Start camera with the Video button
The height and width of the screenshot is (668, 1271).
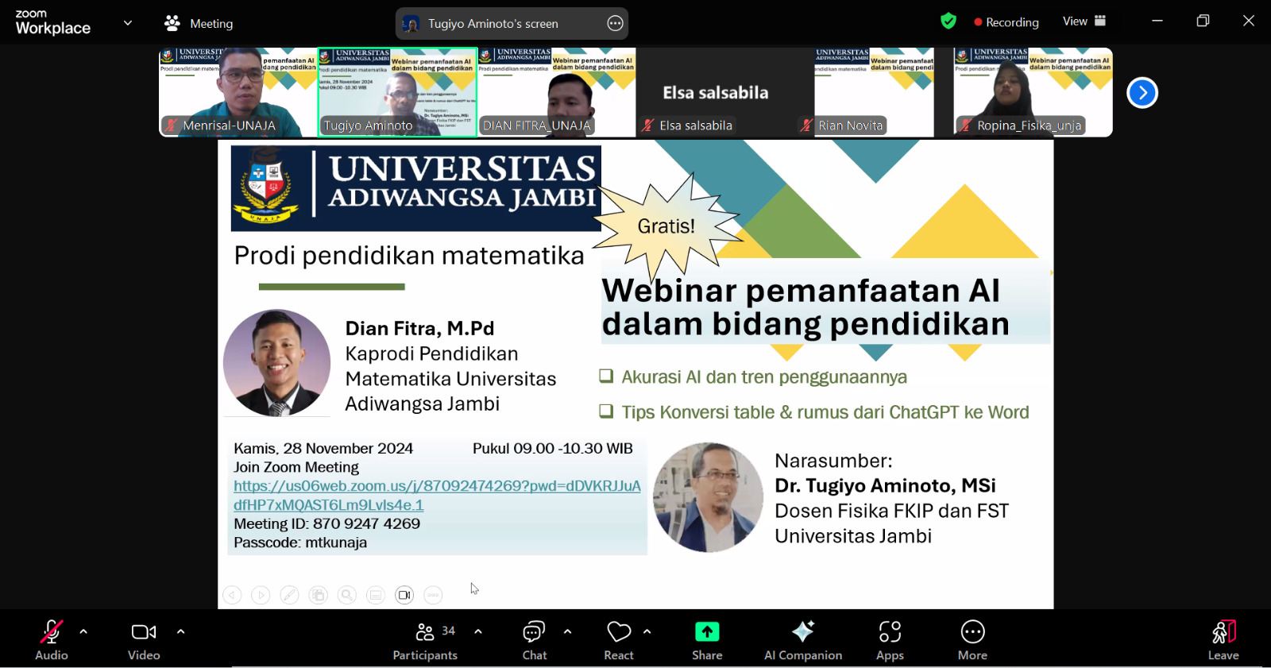144,640
